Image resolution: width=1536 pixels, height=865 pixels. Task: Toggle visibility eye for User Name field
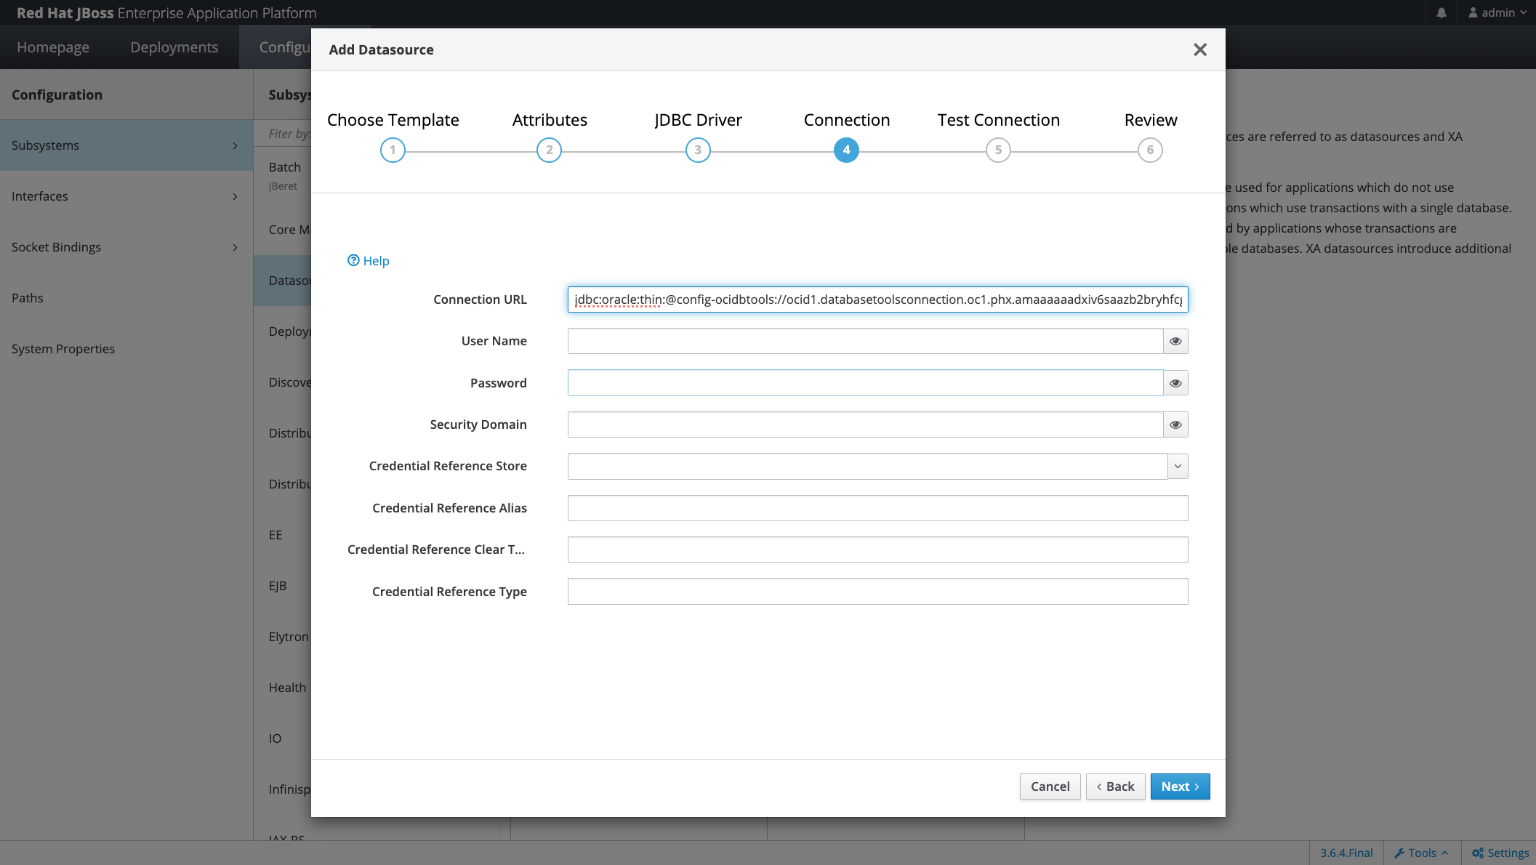[1175, 341]
